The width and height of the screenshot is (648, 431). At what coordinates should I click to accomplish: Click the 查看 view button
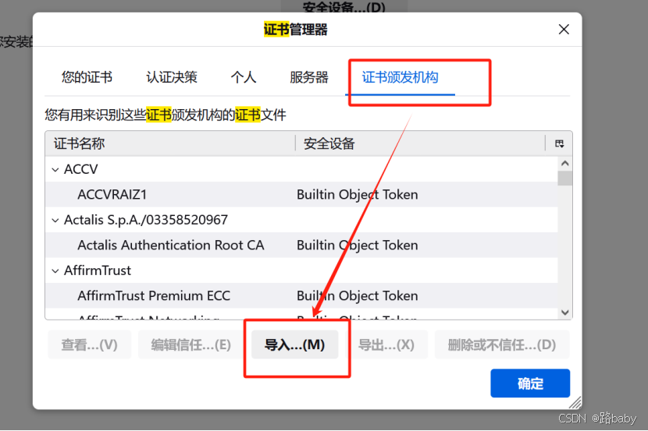pos(89,344)
